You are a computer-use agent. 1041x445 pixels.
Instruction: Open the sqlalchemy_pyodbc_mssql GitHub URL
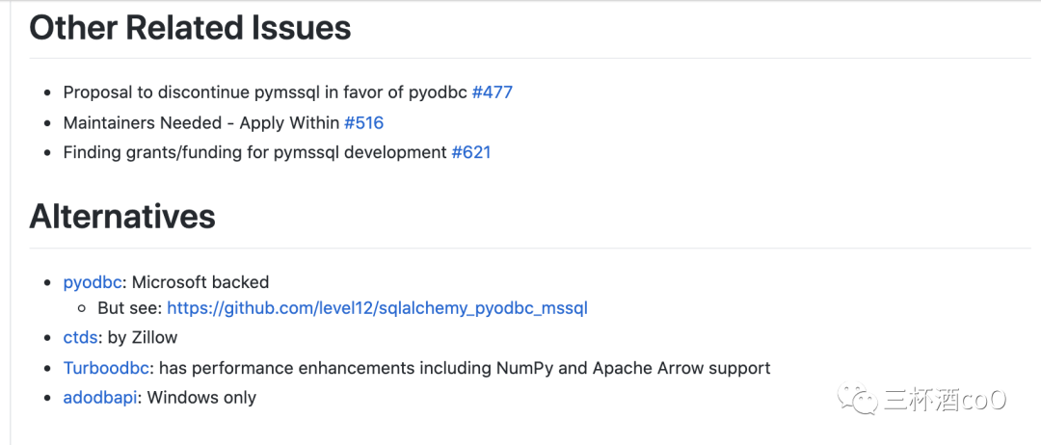click(x=377, y=308)
